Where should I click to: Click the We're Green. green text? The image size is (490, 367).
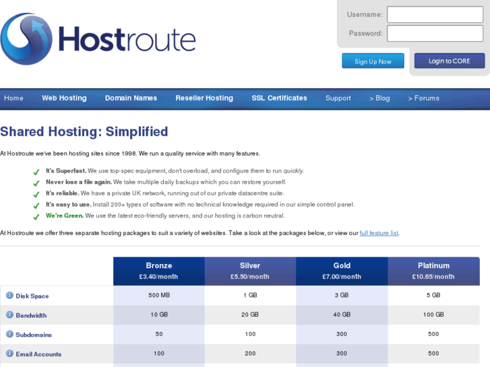[65, 215]
